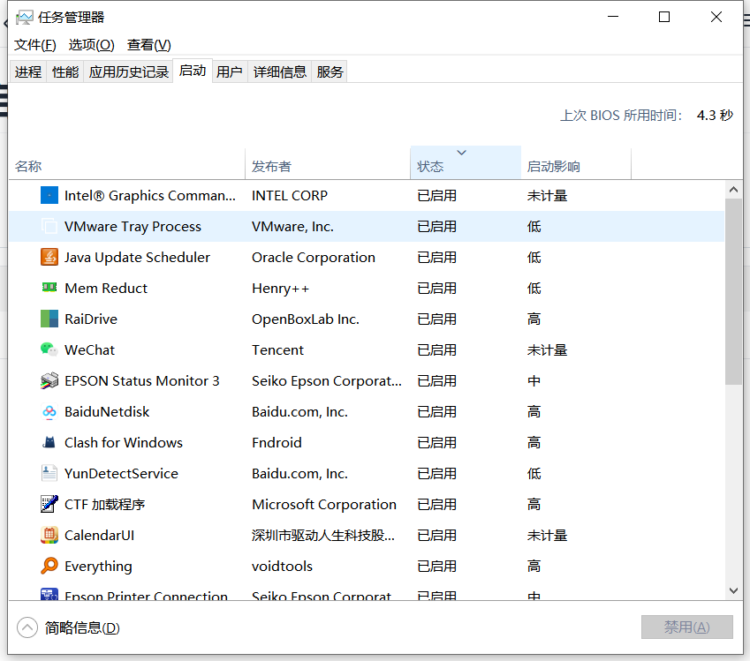Click the voidtools publisher cell

[282, 567]
